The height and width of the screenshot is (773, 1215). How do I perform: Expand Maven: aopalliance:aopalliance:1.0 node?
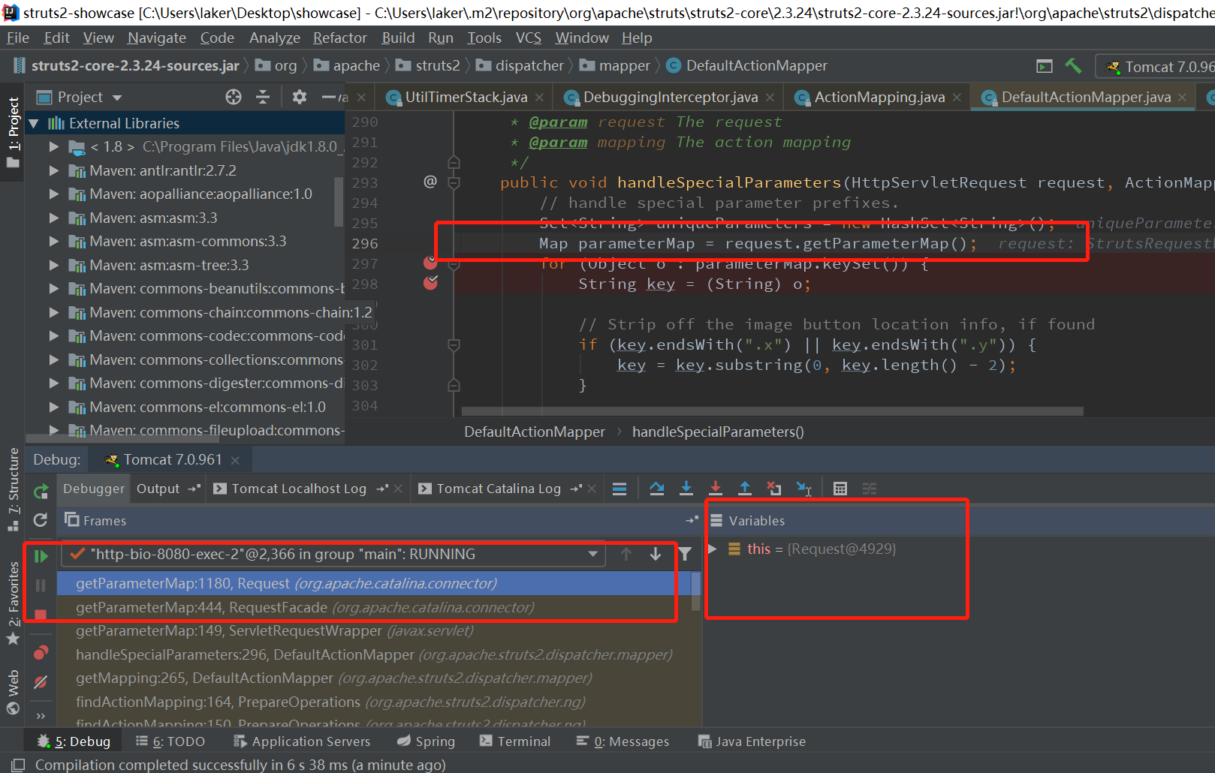pos(54,194)
